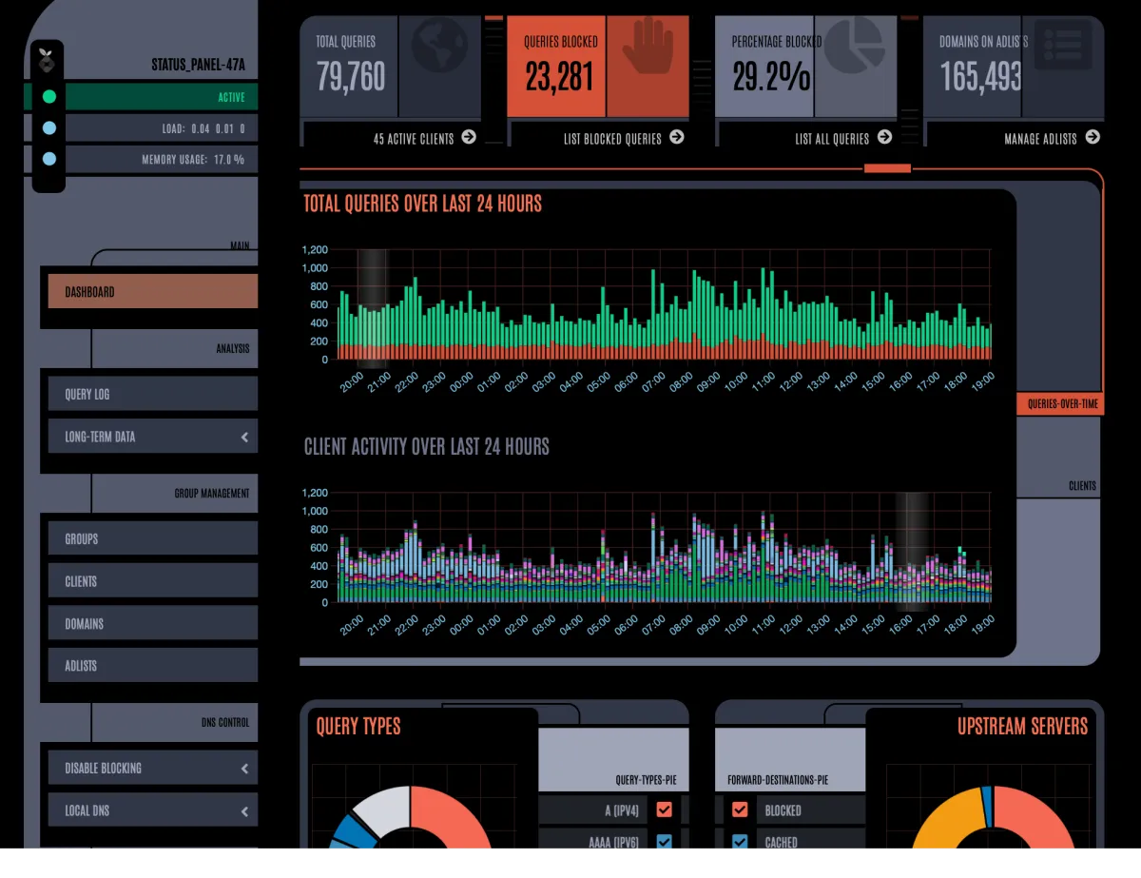1141x878 pixels.
Task: Click the arrow icon next to Manage Adlists
Action: tap(1093, 137)
